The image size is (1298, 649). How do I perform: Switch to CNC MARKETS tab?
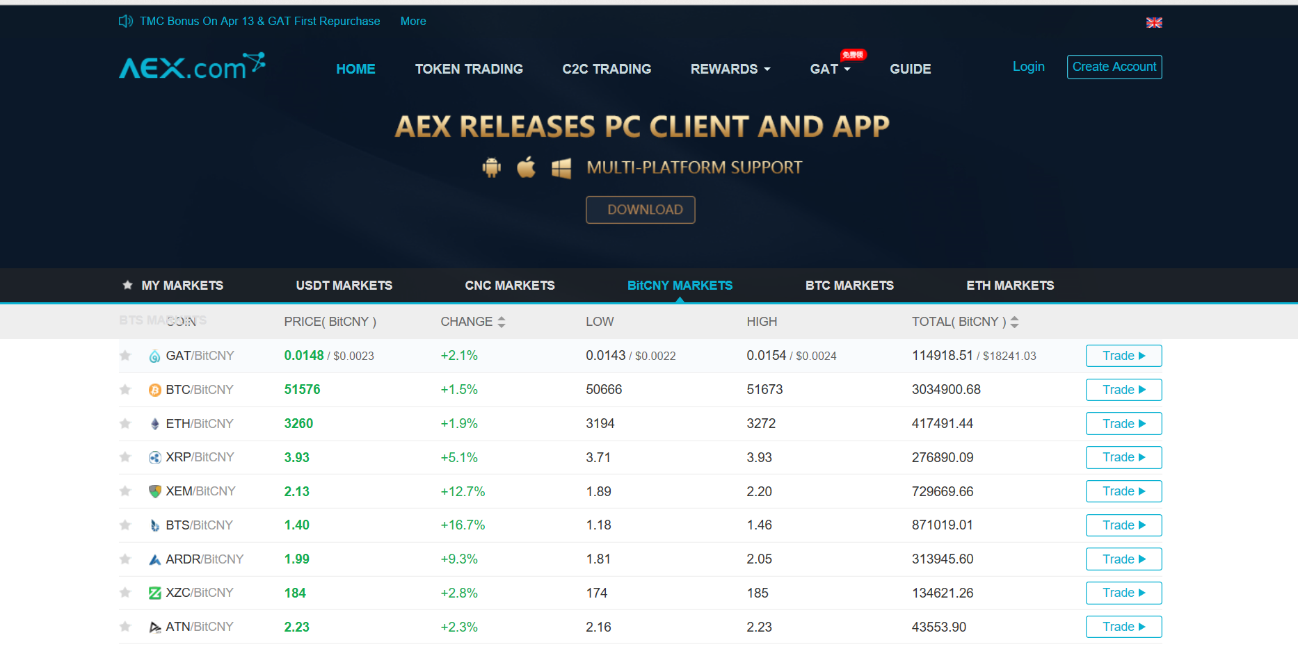click(x=510, y=286)
